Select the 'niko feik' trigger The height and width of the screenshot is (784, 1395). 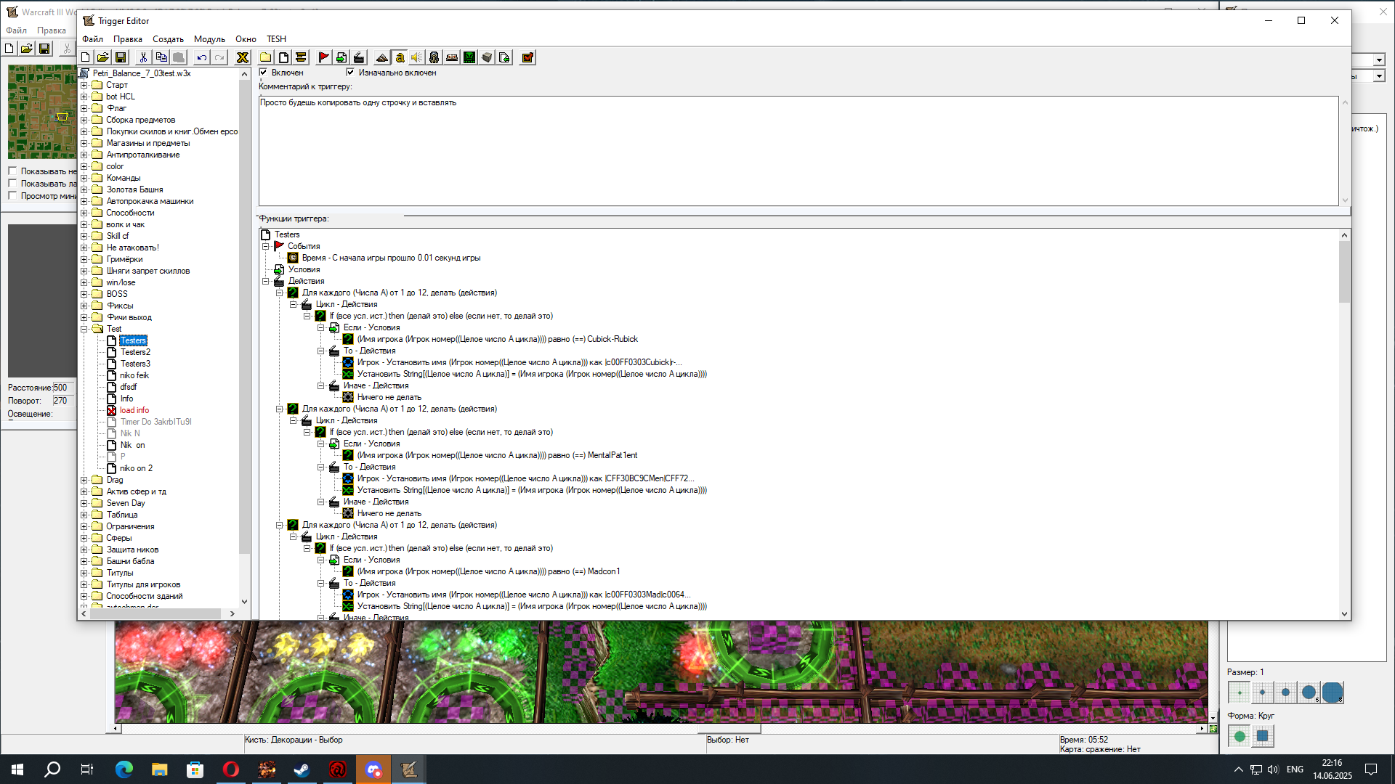134,375
